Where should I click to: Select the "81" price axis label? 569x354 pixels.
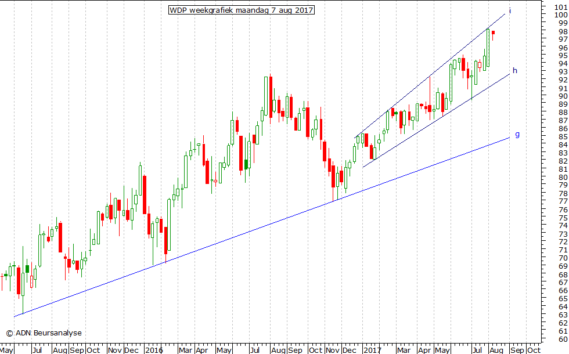click(x=563, y=169)
